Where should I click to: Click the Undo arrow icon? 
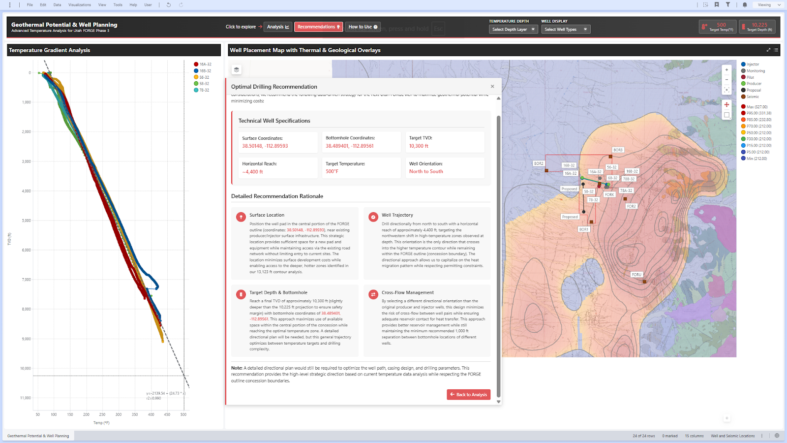169,5
